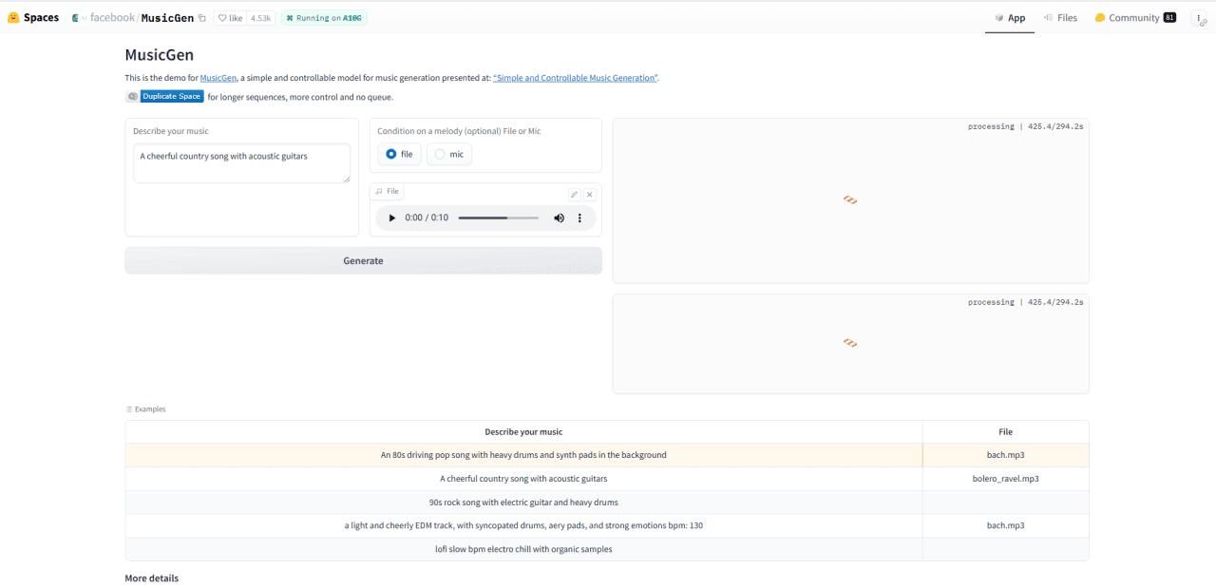Focus the Describe your music text box
Viewport: 1216px width, 588px height.
[241, 163]
